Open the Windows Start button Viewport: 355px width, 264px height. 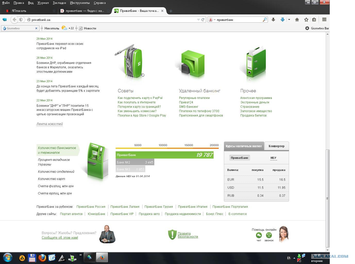point(8,258)
